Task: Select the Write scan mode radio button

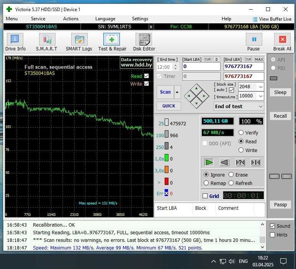Action: point(241,150)
